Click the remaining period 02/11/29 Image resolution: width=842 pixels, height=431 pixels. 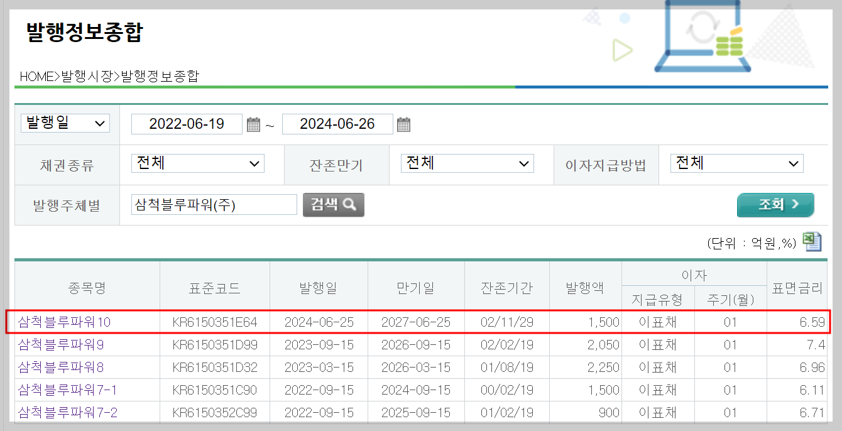pos(507,322)
